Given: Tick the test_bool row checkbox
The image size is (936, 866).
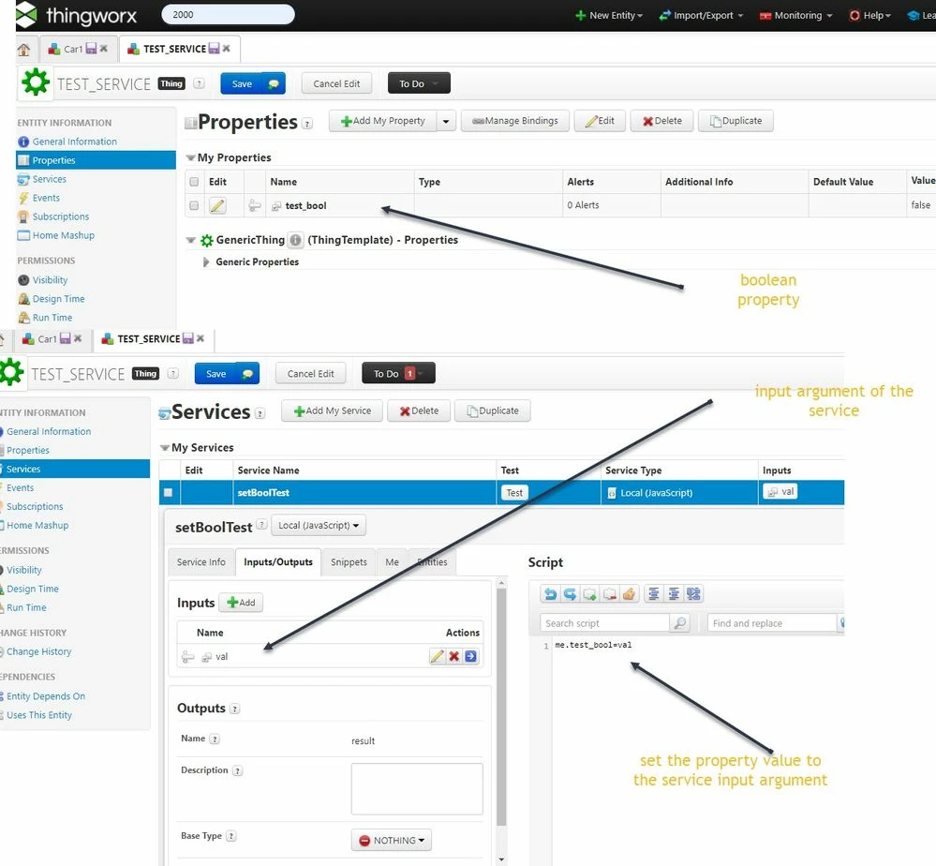Looking at the screenshot, I should (194, 205).
